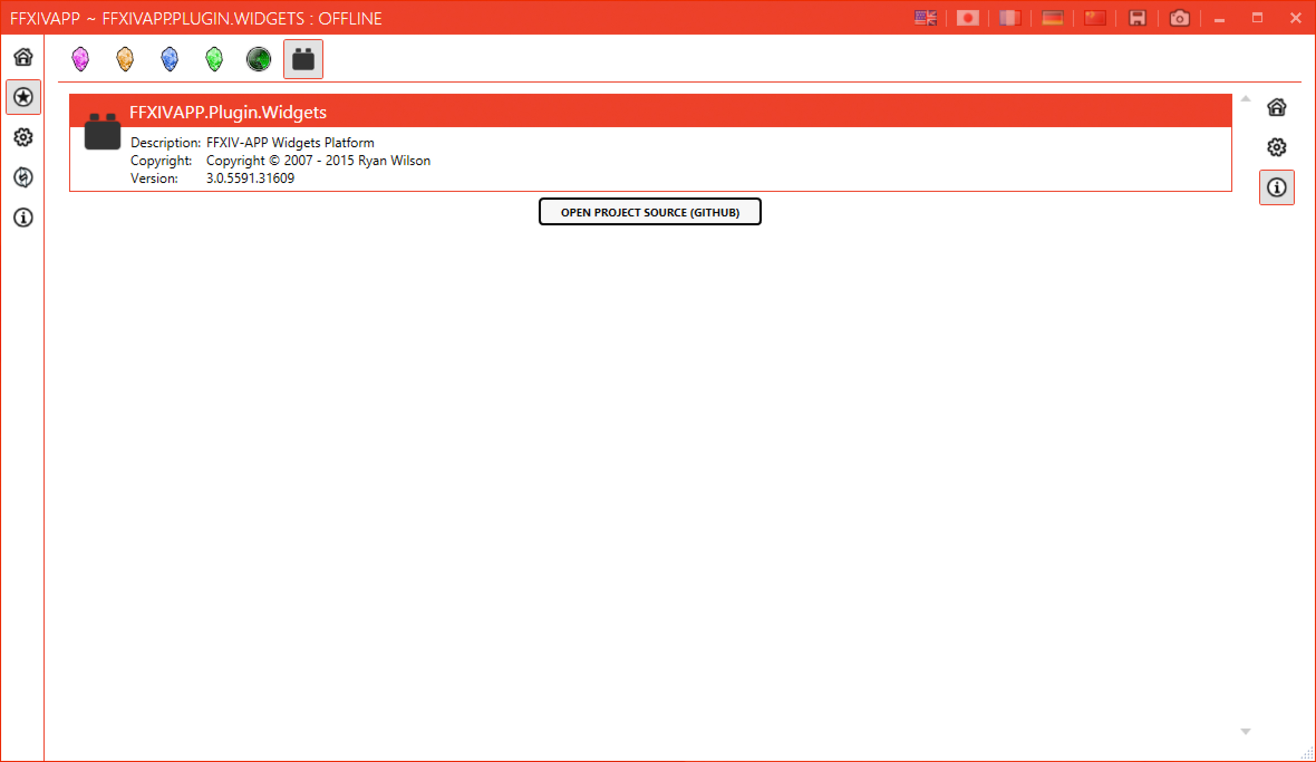Go to the main Home sidebar icon
This screenshot has height=762, width=1316.
pyautogui.click(x=23, y=57)
